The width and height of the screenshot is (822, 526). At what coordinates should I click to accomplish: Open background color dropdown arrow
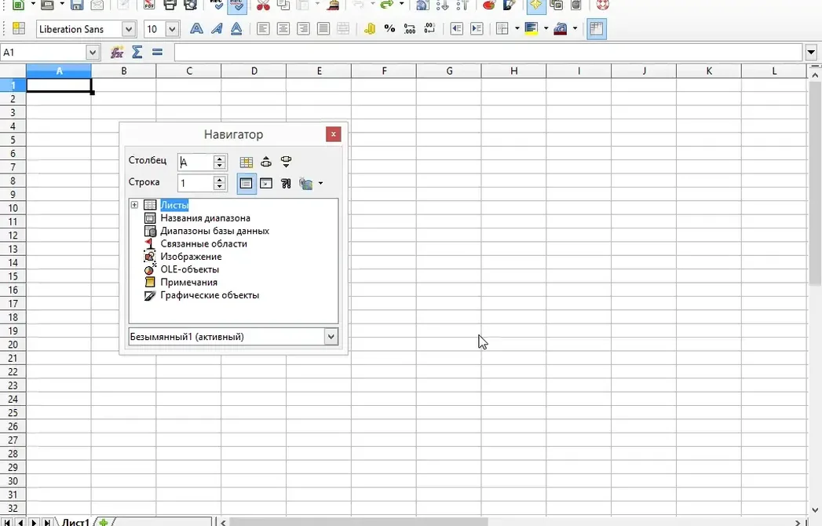(546, 28)
